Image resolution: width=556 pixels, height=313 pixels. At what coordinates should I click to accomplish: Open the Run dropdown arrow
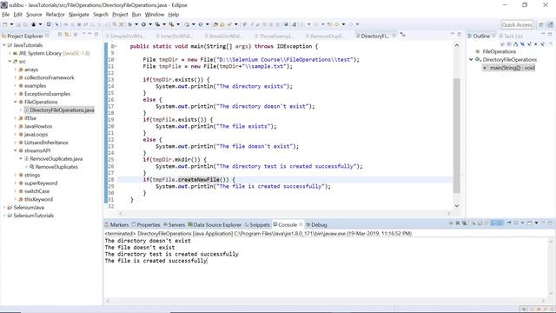click(150, 24)
